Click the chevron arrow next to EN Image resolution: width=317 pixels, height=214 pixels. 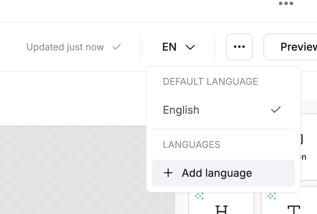point(190,47)
